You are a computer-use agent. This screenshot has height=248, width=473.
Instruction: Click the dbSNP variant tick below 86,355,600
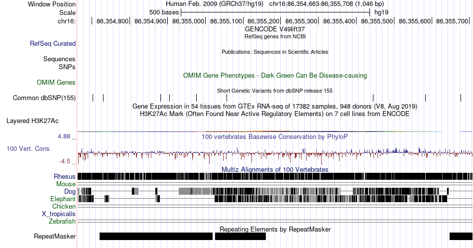425,98
